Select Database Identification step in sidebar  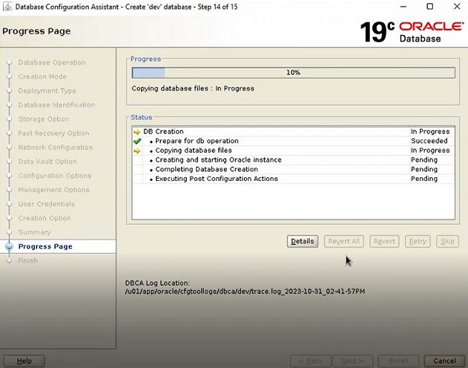(x=57, y=105)
